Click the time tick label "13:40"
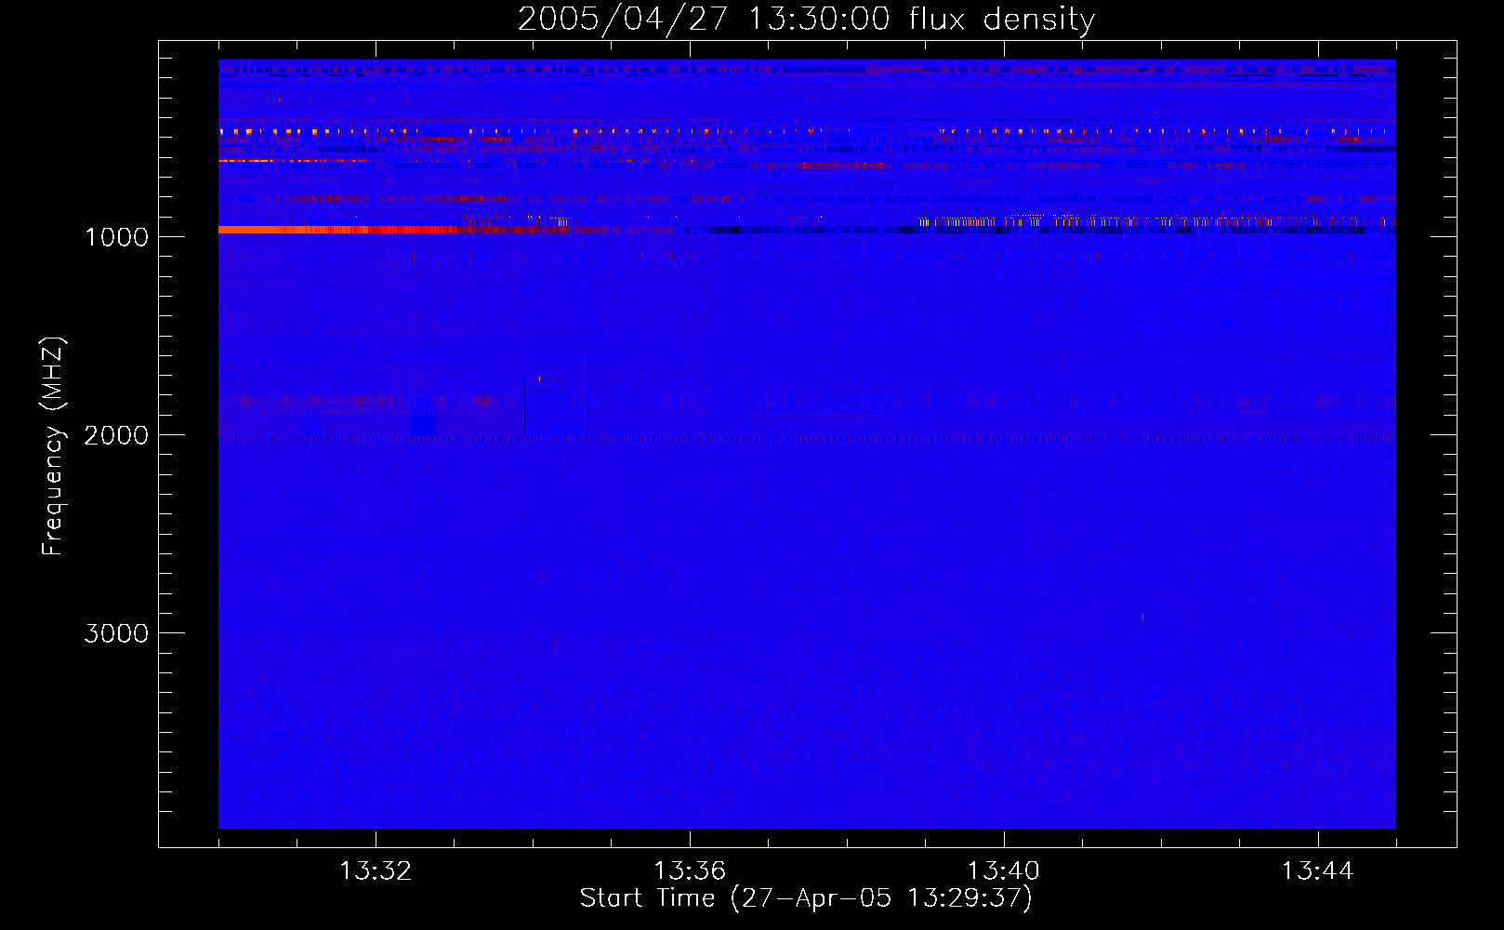Viewport: 1504px width, 930px height. coord(1004,871)
